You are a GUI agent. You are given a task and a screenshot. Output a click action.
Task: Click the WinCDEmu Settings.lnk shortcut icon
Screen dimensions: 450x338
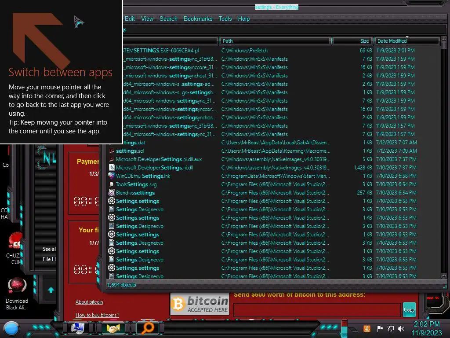tap(112, 176)
